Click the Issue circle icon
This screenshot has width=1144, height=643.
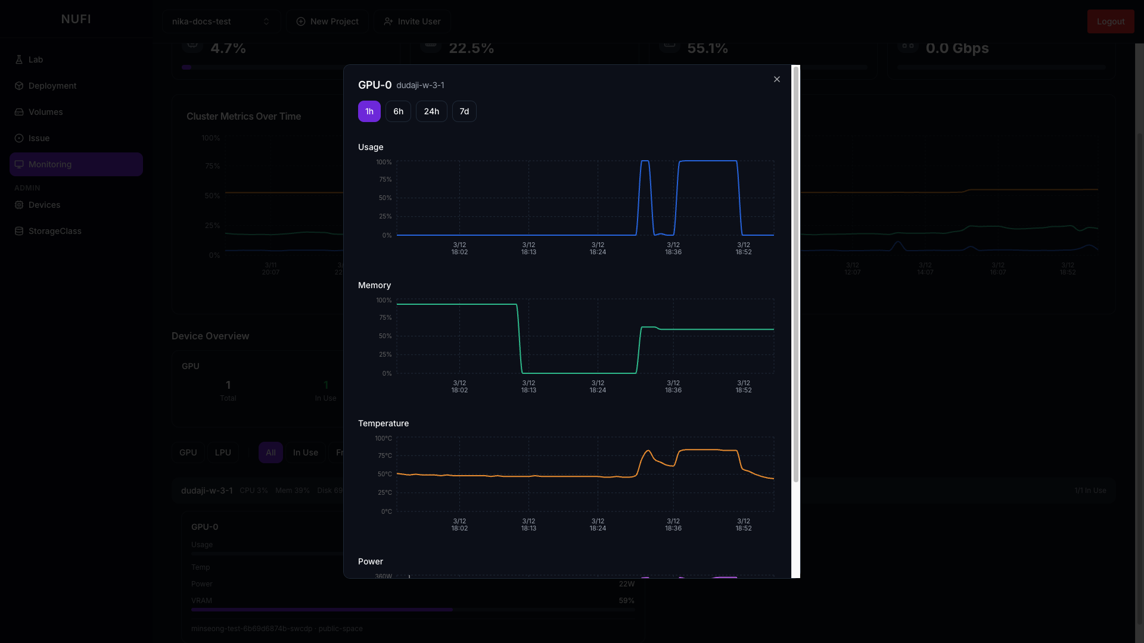pyautogui.click(x=19, y=138)
